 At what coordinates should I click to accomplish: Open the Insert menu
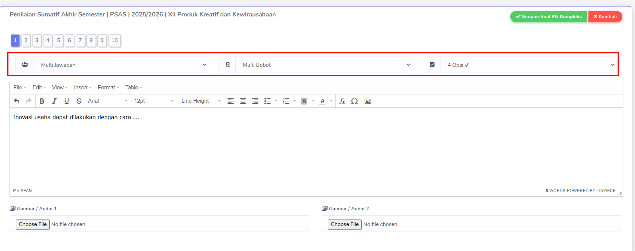[83, 88]
